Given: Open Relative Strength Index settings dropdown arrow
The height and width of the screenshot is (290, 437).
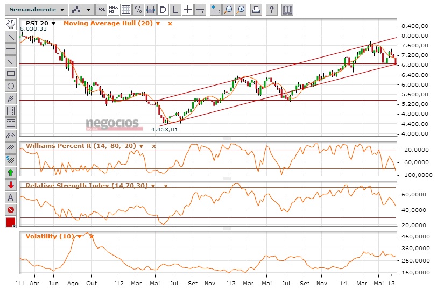Looking at the screenshot, I should click(x=153, y=186).
